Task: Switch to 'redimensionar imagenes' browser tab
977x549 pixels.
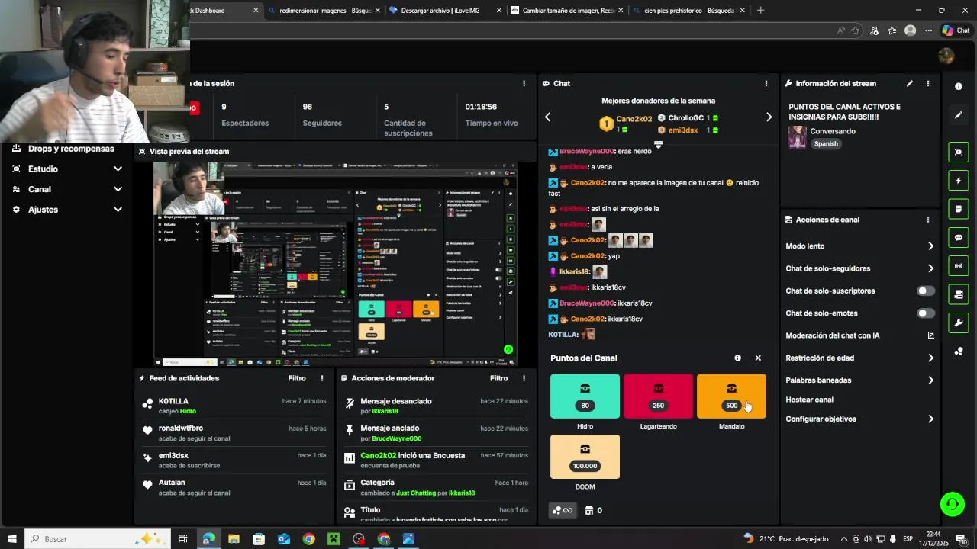Action: pos(323,11)
